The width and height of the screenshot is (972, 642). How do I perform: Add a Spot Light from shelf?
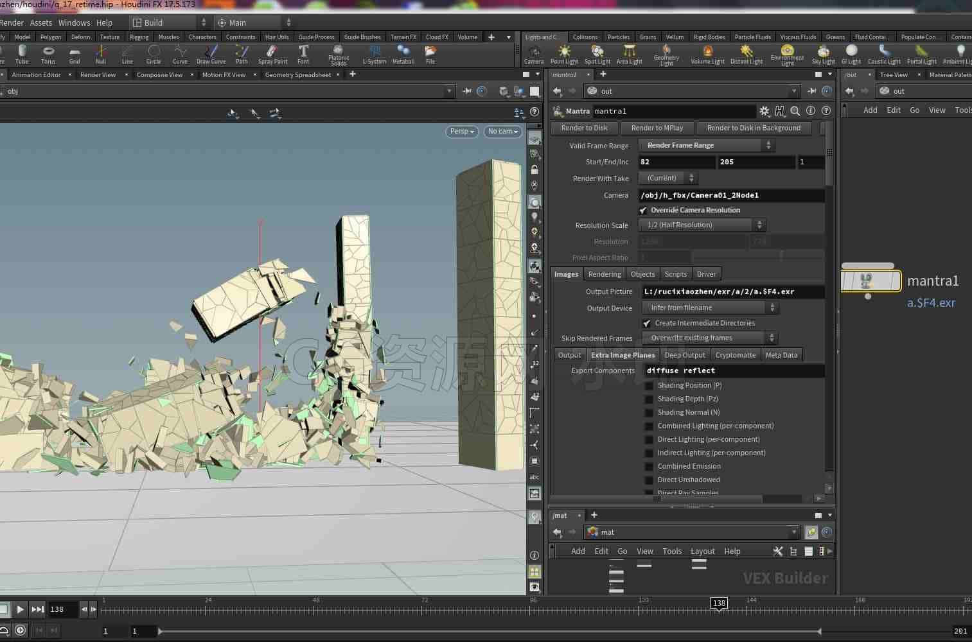point(597,55)
